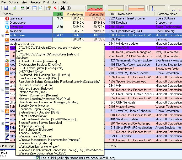Click the window icon of selected svchost.exe
182x160 pixels.
7,35
